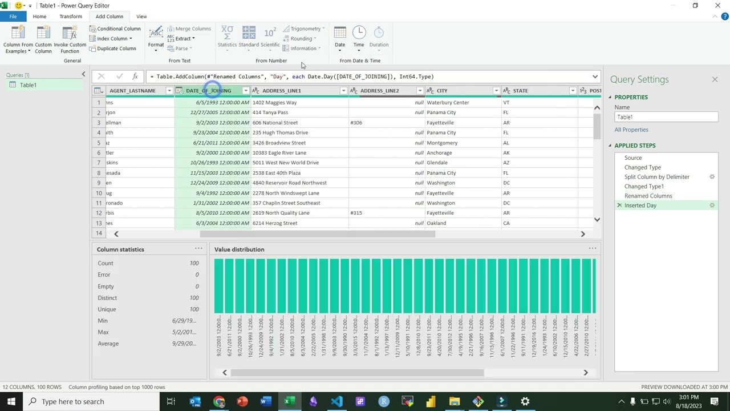Open Word from taskbar
This screenshot has width=730, height=411.
266,401
